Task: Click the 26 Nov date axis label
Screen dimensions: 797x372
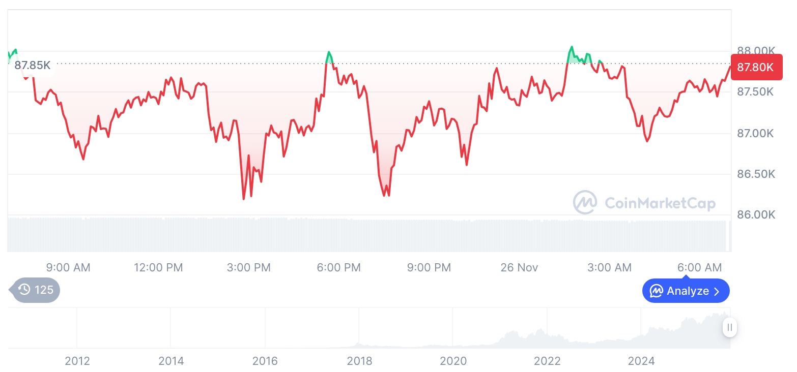Action: [519, 267]
